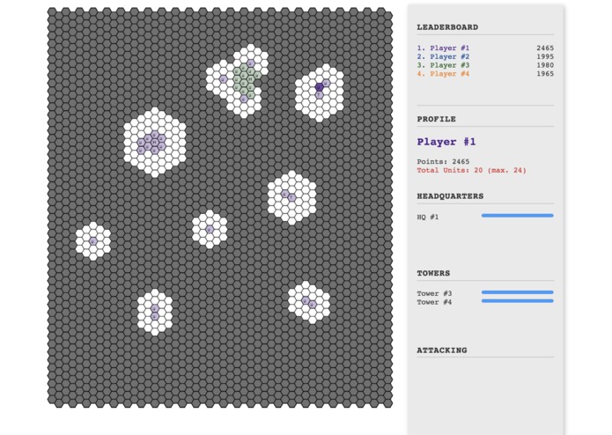The image size is (612, 435).
Task: Click the TOWERS section heading
Action: point(433,273)
